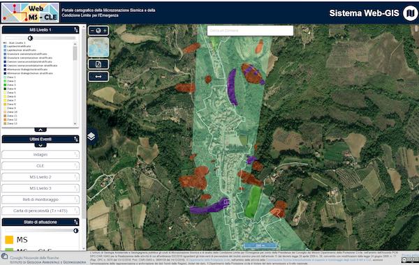419x265 pixels.
Task: Toggle sort arrows on Ultimi Eventi header
Action: (x=76, y=139)
